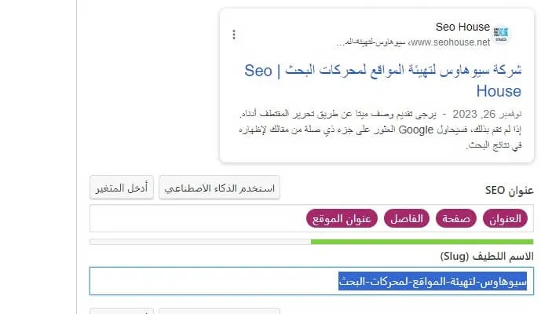
Task: Click the smaller cut-off button below slug field
Action: pyautogui.click(x=122, y=311)
